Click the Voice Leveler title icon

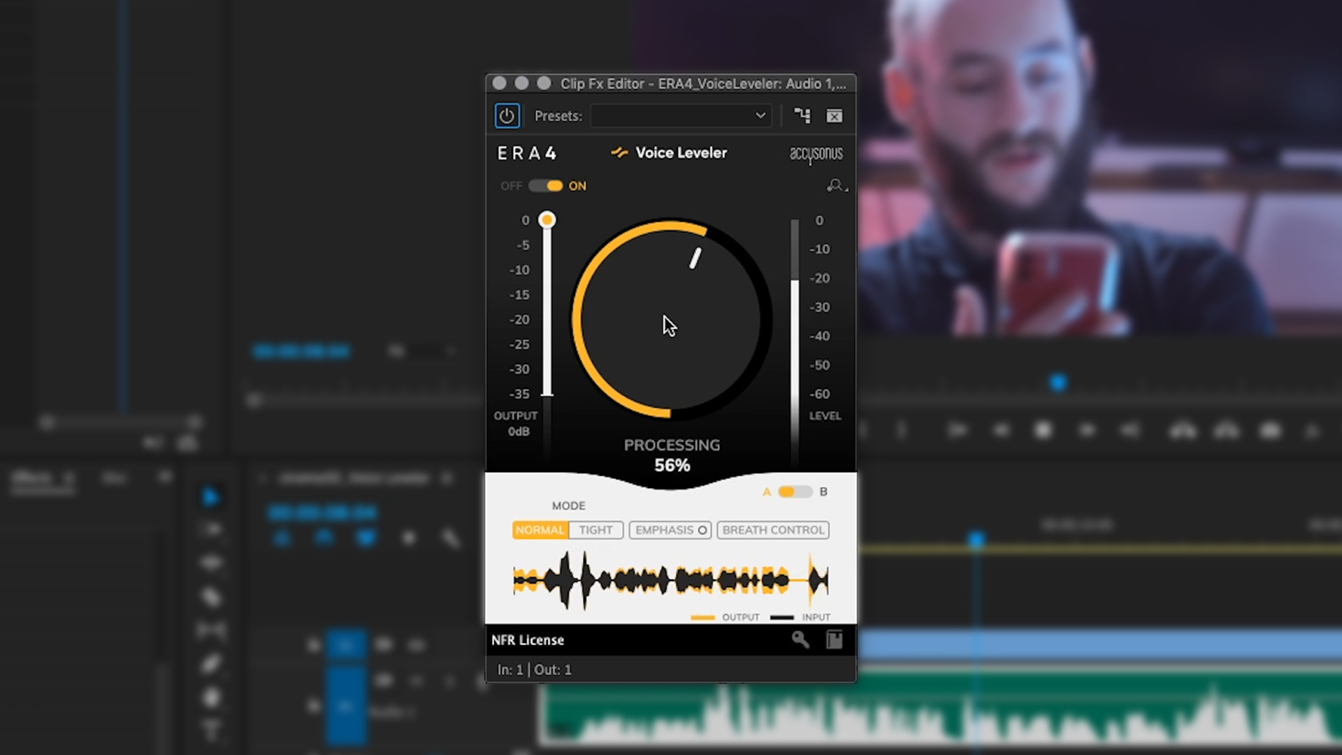pyautogui.click(x=619, y=152)
